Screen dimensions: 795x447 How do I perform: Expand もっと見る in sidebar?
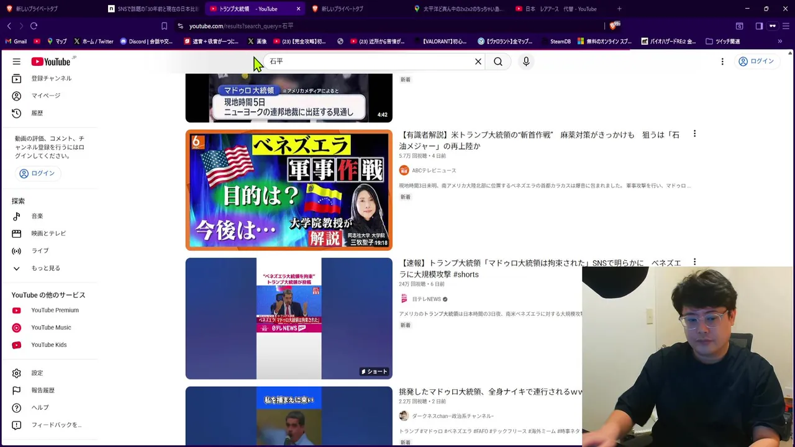[x=50, y=268]
